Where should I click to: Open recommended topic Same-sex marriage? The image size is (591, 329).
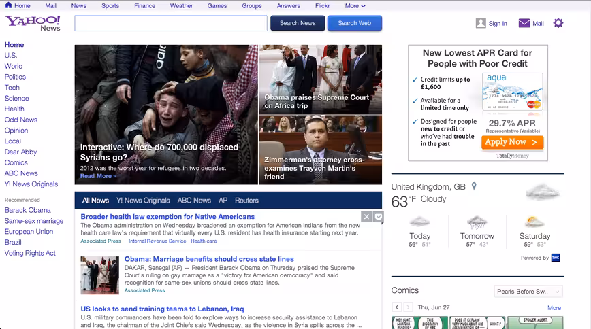[34, 221]
